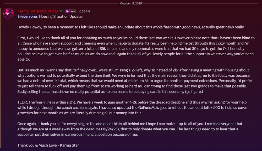Click the Howdy Howdy opening paragraph
Image resolution: width=262 pixels, height=151 pixels.
[x=131, y=27]
